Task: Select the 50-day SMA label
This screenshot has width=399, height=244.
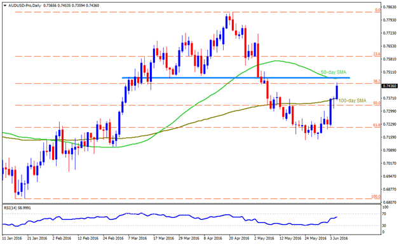Action: 334,72
